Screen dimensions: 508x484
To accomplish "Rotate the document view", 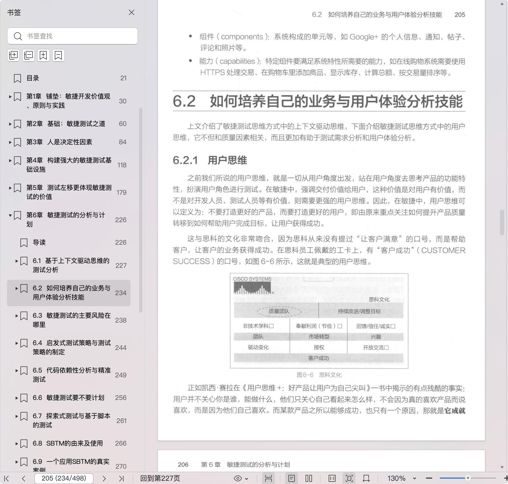I will 366,478.
